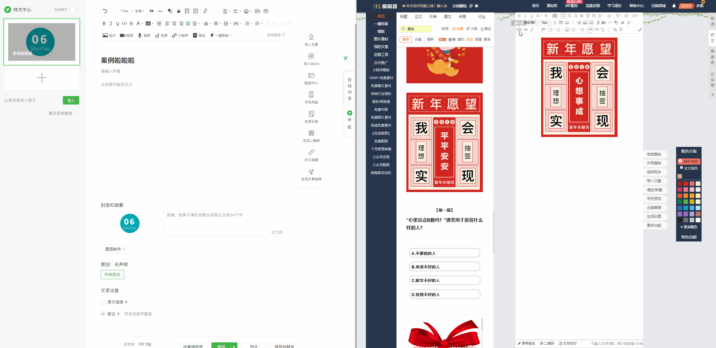Open 素材库 in the top menu
716x348 pixels.
tap(552, 6)
